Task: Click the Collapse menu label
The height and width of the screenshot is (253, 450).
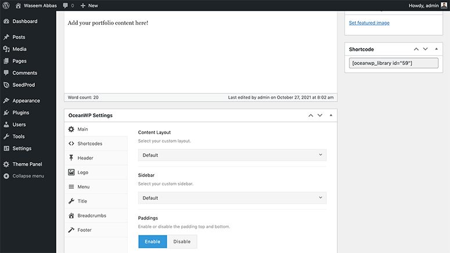Action: pyautogui.click(x=28, y=176)
